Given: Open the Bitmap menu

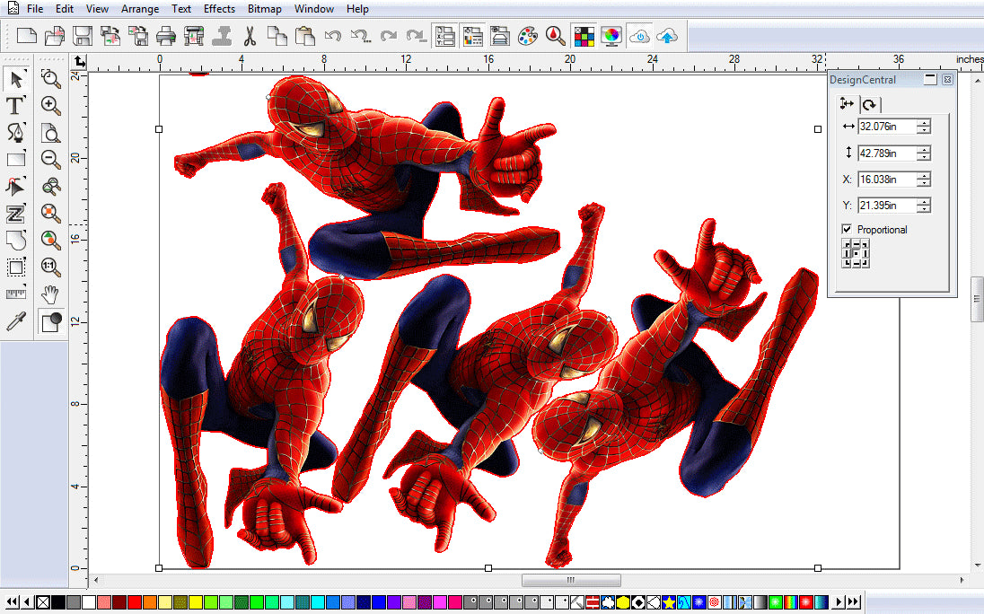Looking at the screenshot, I should tap(264, 9).
